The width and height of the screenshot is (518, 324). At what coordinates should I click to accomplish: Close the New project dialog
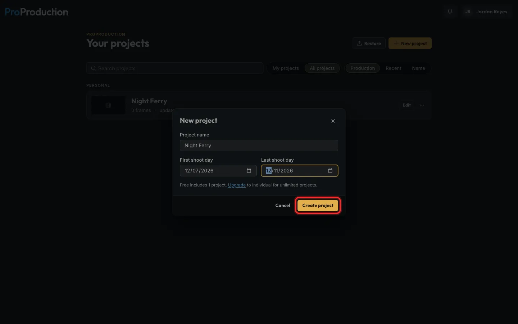[333, 121]
